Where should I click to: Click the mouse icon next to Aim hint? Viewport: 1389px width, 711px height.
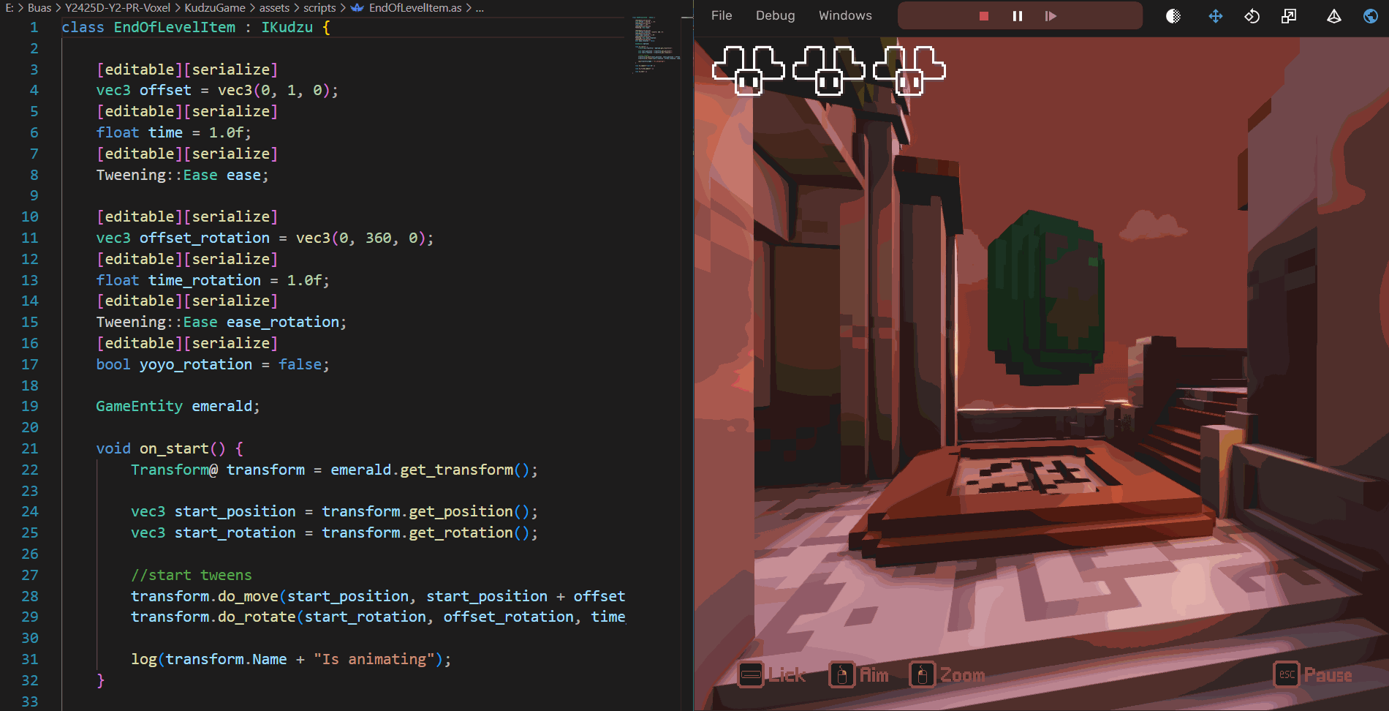tap(841, 674)
